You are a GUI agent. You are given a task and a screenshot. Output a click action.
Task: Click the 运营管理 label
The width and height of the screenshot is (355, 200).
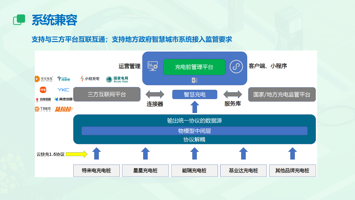pos(130,66)
